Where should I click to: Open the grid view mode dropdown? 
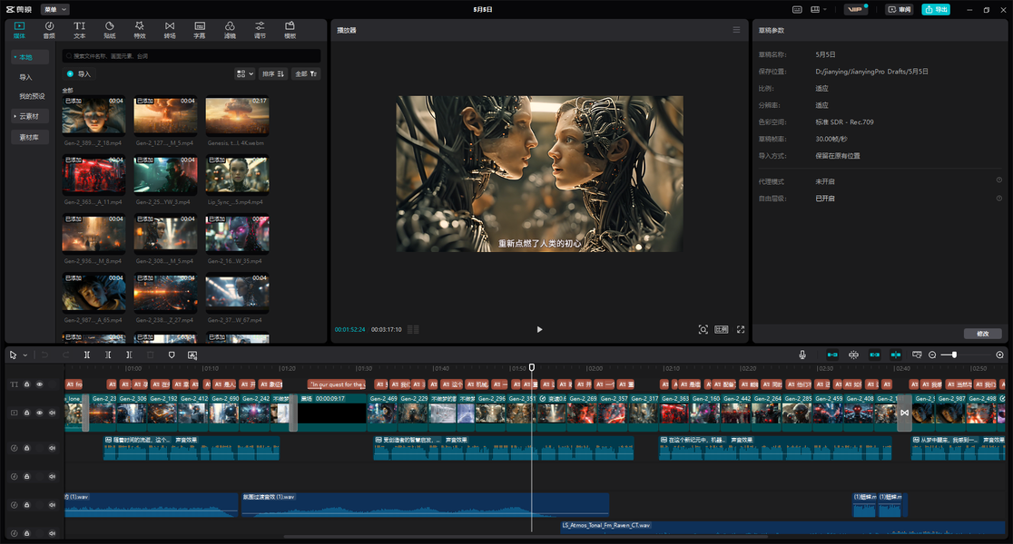[x=244, y=73]
